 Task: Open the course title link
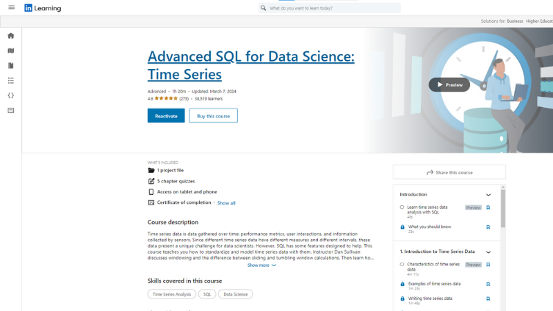pyautogui.click(x=251, y=65)
